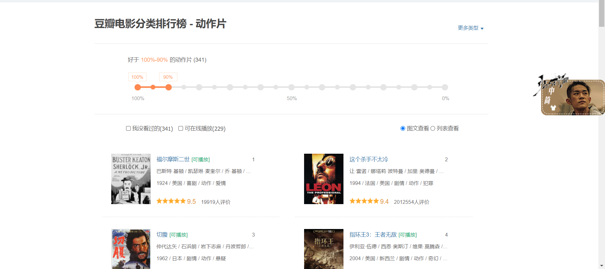This screenshot has width=605, height=269.
Task: Click the page vertical scrollbar thumb
Action: 602,13
